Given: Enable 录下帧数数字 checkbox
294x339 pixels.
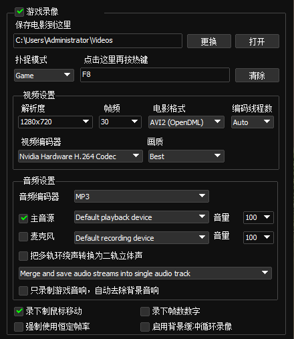Looking at the screenshot, I should coord(145,312).
